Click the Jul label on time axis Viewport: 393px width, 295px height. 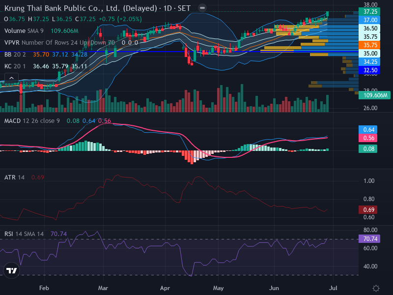(333, 288)
